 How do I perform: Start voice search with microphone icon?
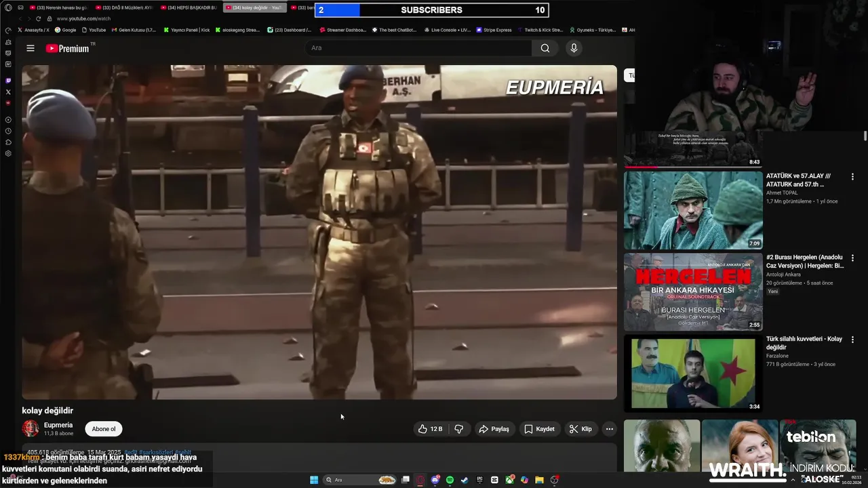574,48
